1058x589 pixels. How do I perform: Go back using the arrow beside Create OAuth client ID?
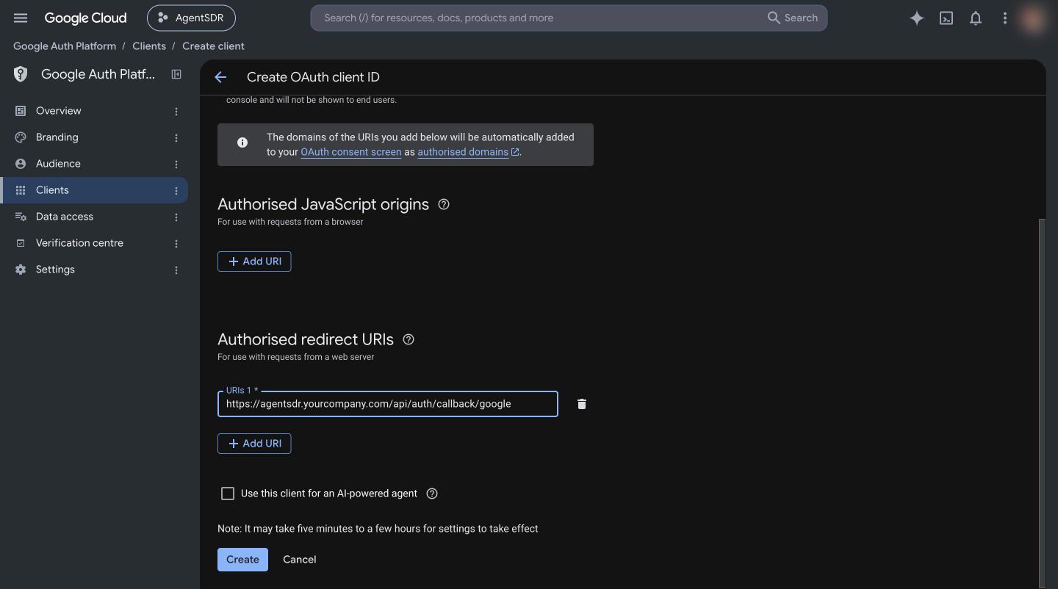click(x=220, y=77)
